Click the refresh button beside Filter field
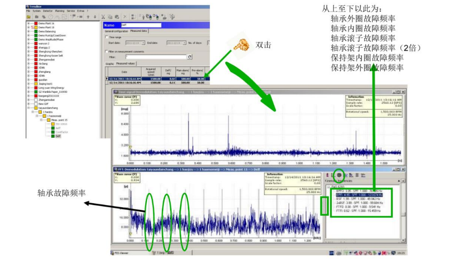Viewport: 453px width, 264px height. pyautogui.click(x=190, y=57)
